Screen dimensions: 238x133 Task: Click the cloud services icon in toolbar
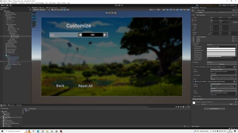pyautogui.click(x=7, y=5)
